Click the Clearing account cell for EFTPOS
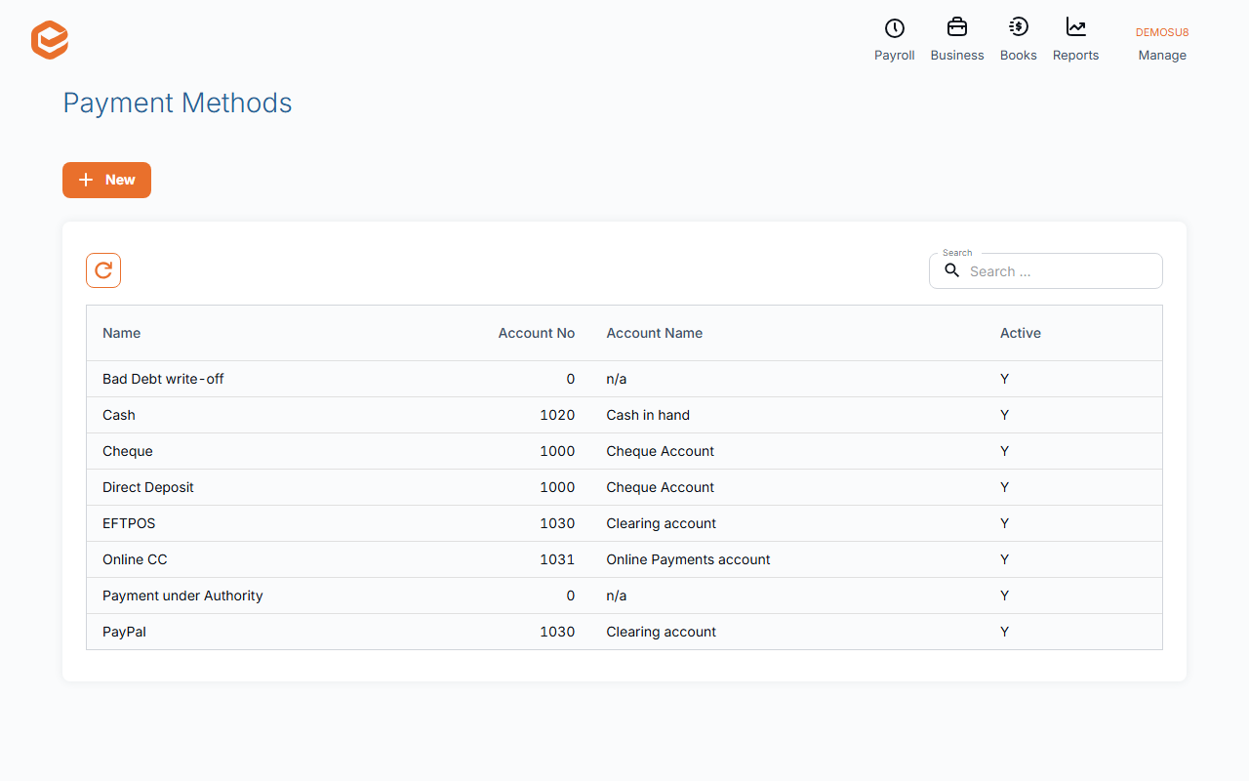 662,523
